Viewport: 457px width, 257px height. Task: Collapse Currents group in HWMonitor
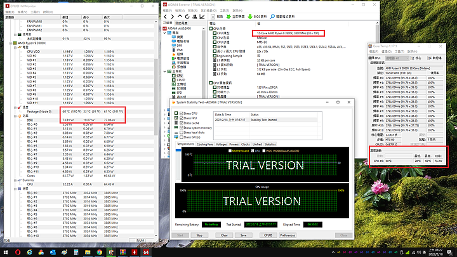pyautogui.click(x=15, y=180)
